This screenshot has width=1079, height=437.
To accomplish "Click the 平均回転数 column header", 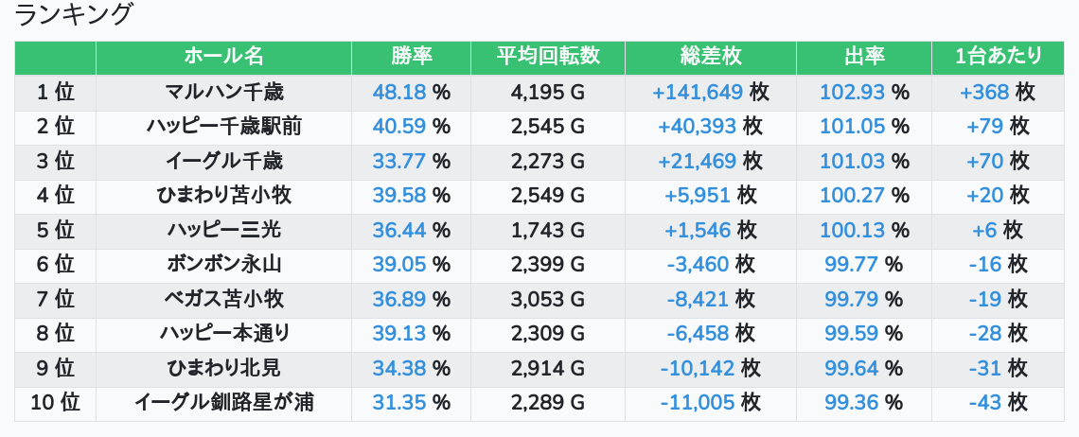I will pos(548,57).
